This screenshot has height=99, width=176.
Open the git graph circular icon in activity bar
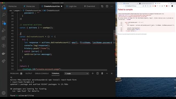(4, 46)
